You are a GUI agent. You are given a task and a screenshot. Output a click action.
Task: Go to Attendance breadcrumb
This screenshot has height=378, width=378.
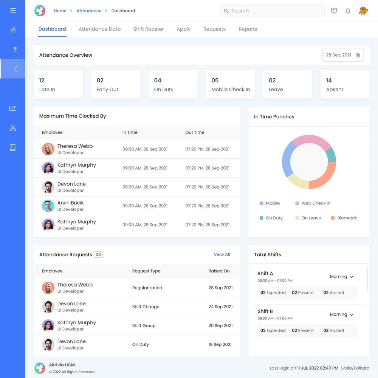click(89, 11)
